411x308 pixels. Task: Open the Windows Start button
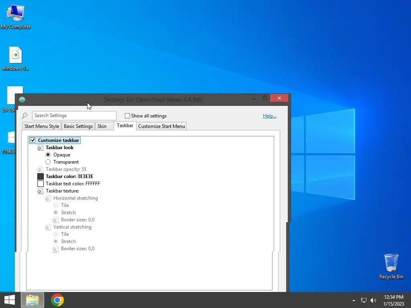coord(10,300)
